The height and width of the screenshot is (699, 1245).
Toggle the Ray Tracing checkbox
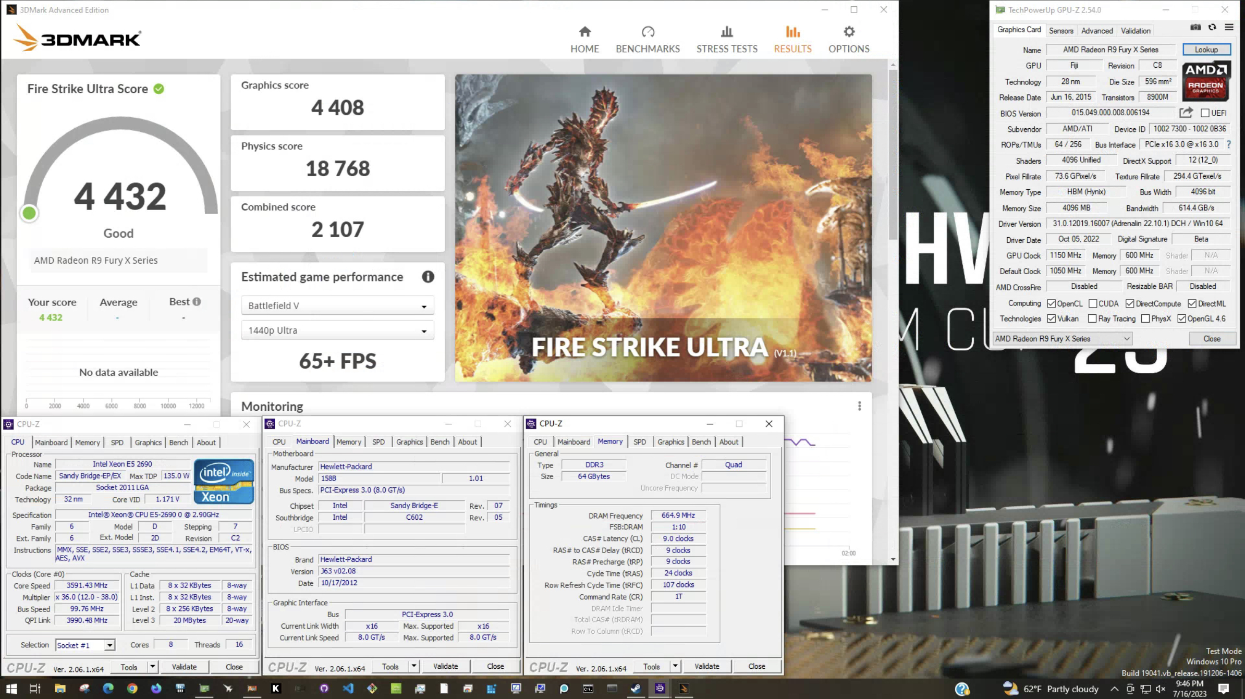pos(1092,319)
